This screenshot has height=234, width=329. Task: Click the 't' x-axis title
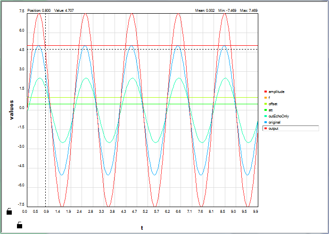coord(142,228)
